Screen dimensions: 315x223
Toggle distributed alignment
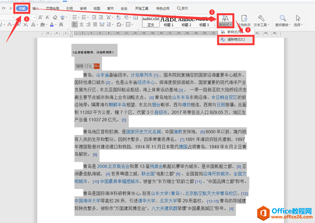pyautogui.click(x=102, y=25)
